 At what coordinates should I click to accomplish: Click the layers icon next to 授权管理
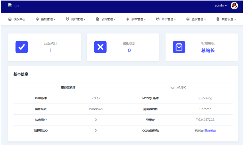(x=37, y=19)
